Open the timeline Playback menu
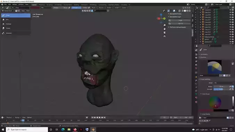The width and height of the screenshot is (235, 132). [x=10, y=117]
